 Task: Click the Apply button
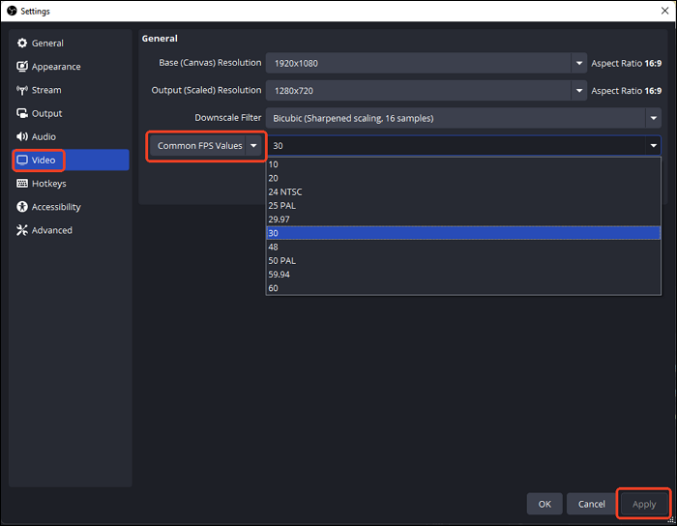tap(643, 504)
